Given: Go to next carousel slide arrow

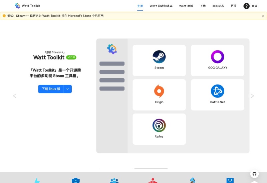Looking at the screenshot, I should click(x=252, y=96).
